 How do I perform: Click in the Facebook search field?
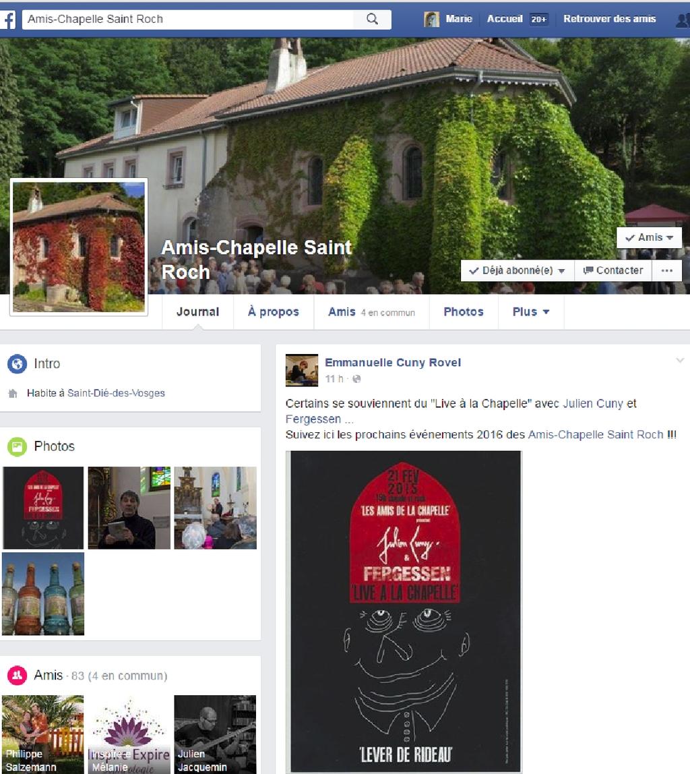187,20
